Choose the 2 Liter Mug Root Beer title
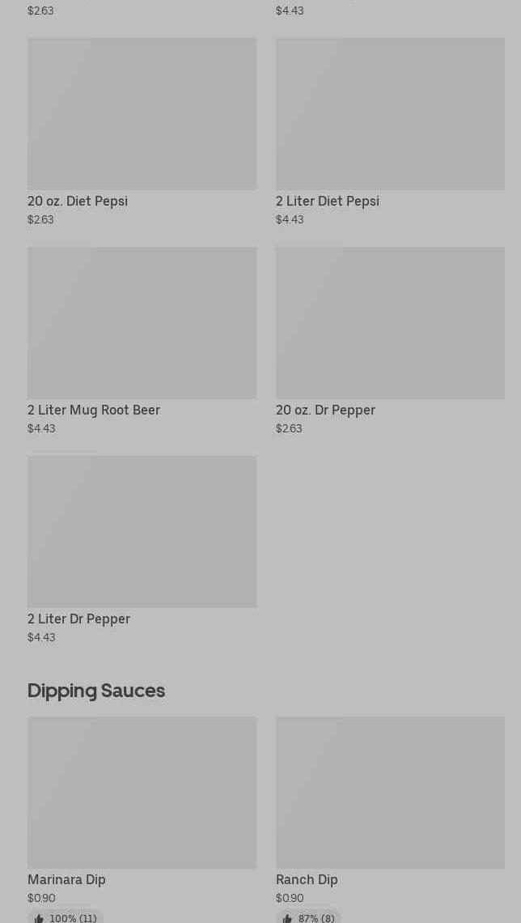 point(94,410)
